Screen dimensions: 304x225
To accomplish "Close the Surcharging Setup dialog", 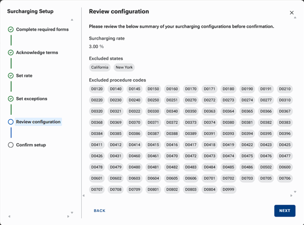I will [x=292, y=12].
